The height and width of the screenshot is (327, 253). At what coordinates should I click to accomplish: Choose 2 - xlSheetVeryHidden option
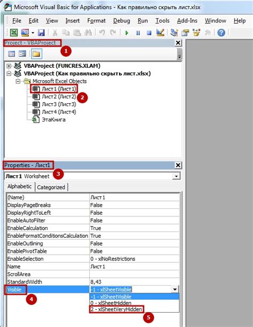(116, 309)
